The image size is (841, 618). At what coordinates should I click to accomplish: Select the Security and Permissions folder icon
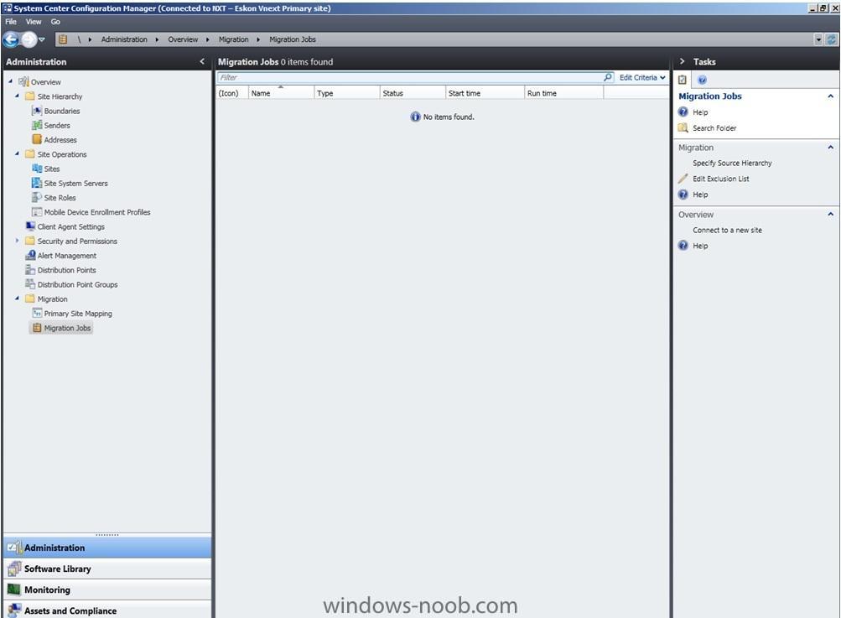[x=30, y=241]
